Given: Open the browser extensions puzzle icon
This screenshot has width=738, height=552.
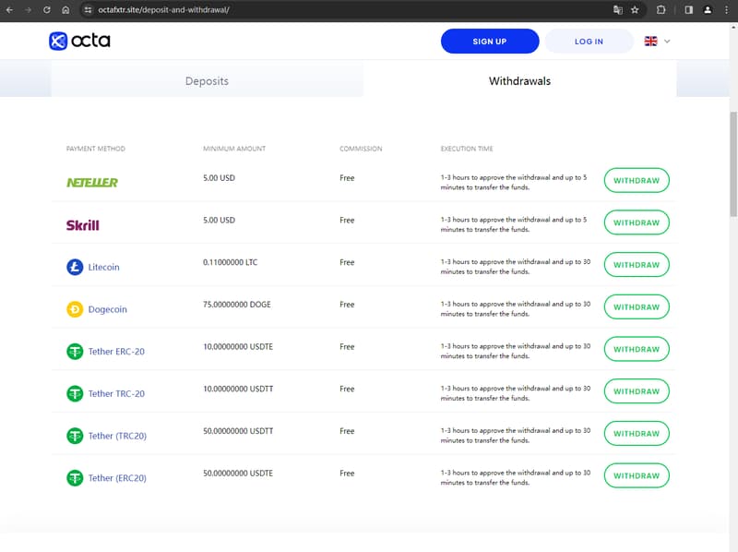Looking at the screenshot, I should point(661,10).
